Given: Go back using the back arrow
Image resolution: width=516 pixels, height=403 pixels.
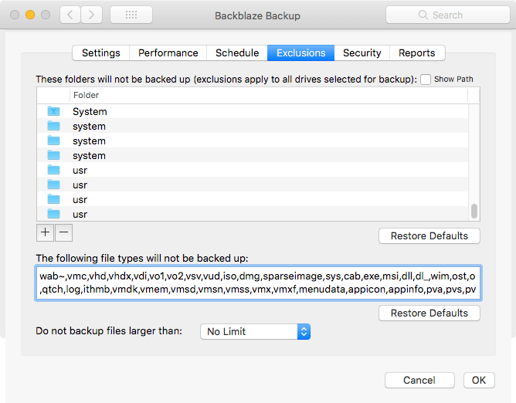Looking at the screenshot, I should tap(70, 15).
